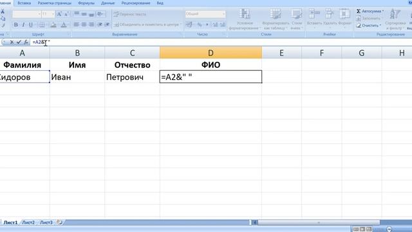
Task: Increase cell indent
Action: (x=107, y=24)
